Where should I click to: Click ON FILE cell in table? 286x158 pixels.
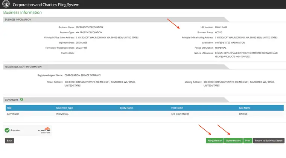tap(243, 114)
